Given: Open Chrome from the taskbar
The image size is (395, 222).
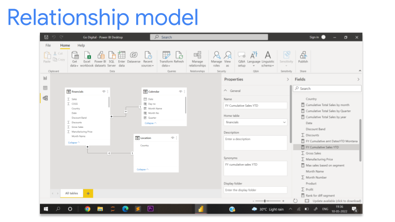Looking at the screenshot, I should pyautogui.click(x=87, y=209).
